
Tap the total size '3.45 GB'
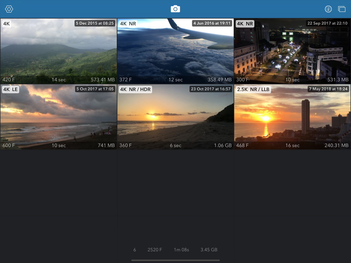coord(209,250)
